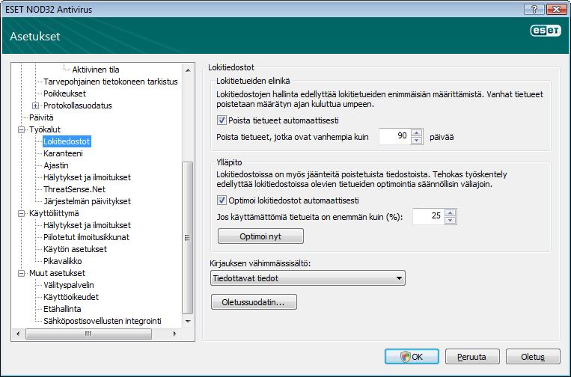This screenshot has width=571, height=377.
Task: Open ThreatSense.Net settings
Action: pyautogui.click(x=74, y=189)
